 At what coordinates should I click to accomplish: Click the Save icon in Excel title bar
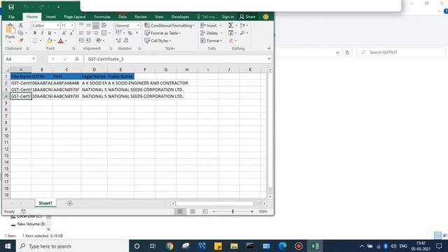pos(11,6)
